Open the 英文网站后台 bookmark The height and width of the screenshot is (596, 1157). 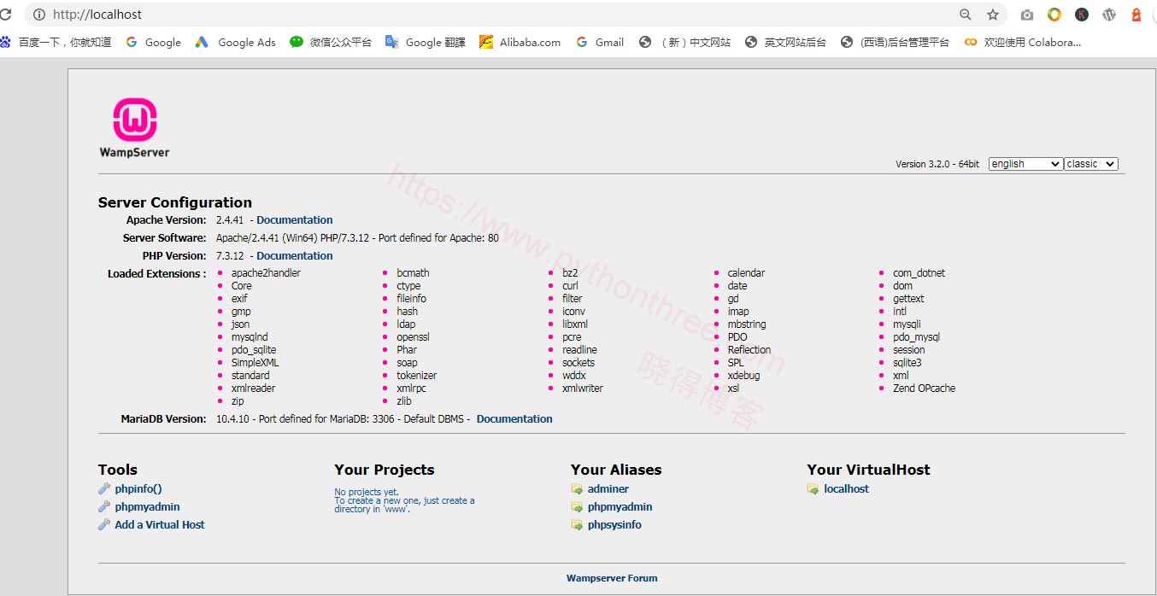coord(786,42)
